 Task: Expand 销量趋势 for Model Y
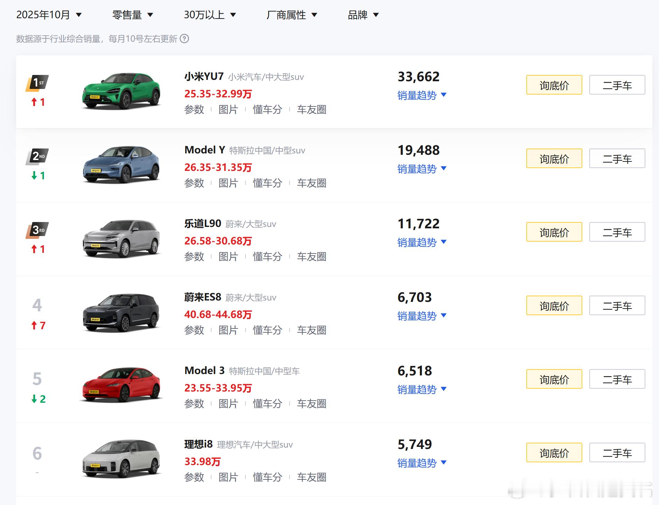[422, 169]
